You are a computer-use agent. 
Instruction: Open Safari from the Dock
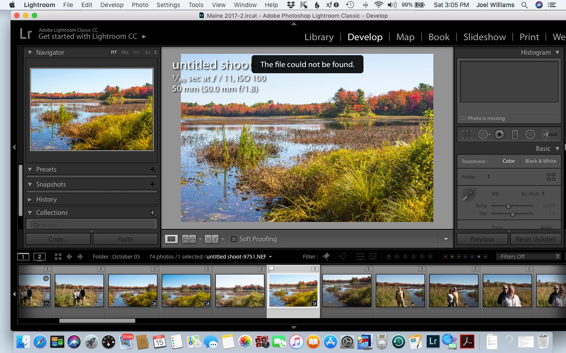tap(40, 341)
